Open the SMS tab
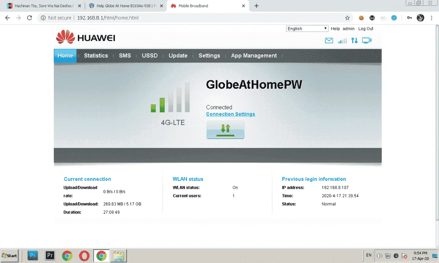 point(125,56)
